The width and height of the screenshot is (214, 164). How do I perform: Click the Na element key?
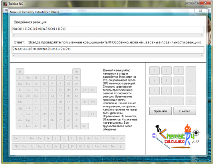tap(20, 84)
